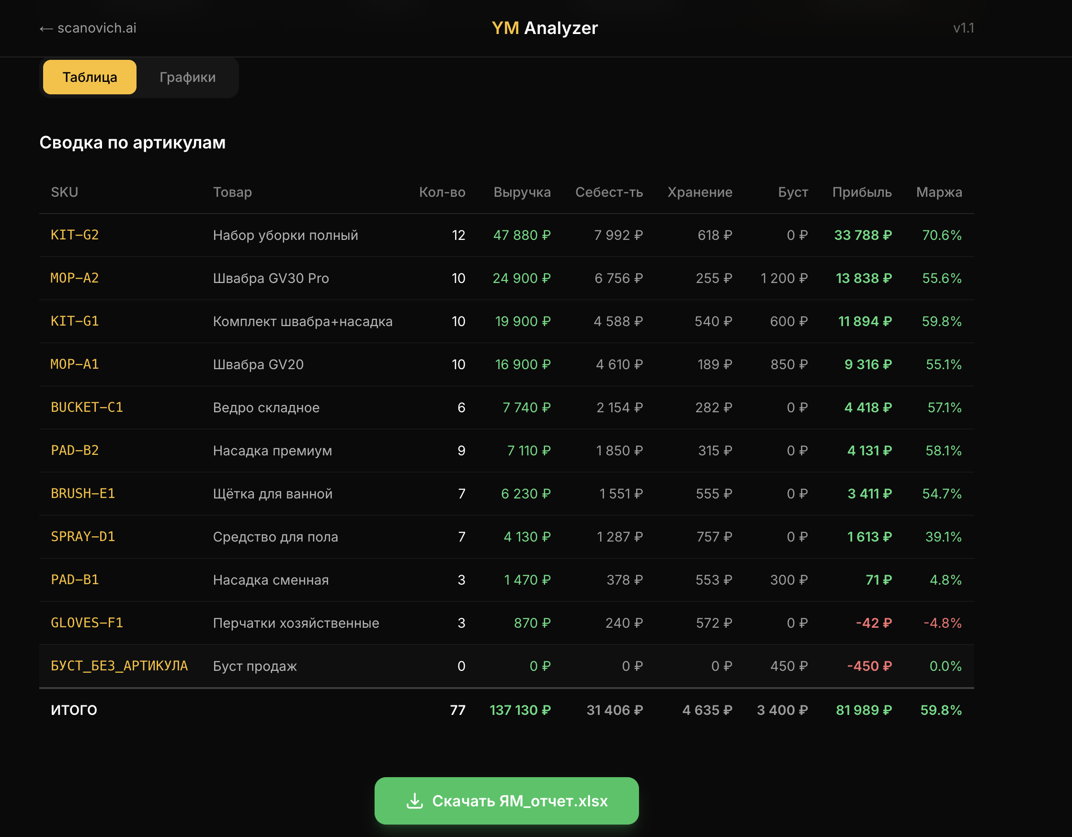Image resolution: width=1072 pixels, height=837 pixels.
Task: Click negative profit -450 ₽
Action: (869, 666)
